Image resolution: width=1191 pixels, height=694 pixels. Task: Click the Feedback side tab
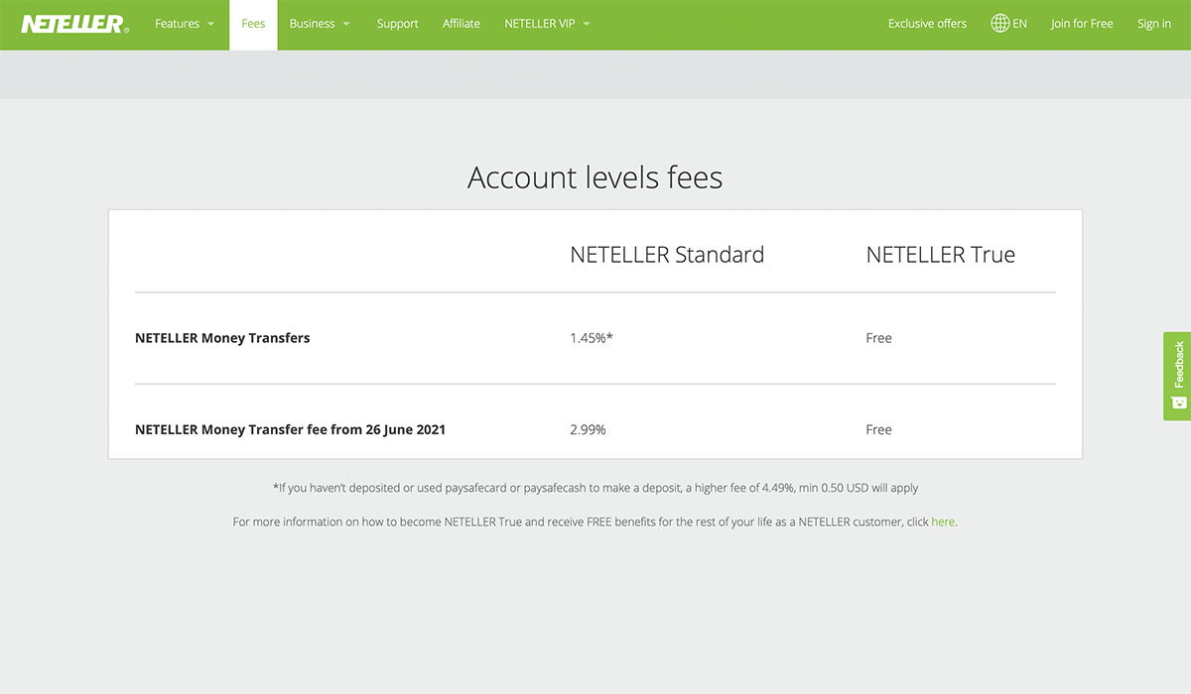tap(1177, 376)
